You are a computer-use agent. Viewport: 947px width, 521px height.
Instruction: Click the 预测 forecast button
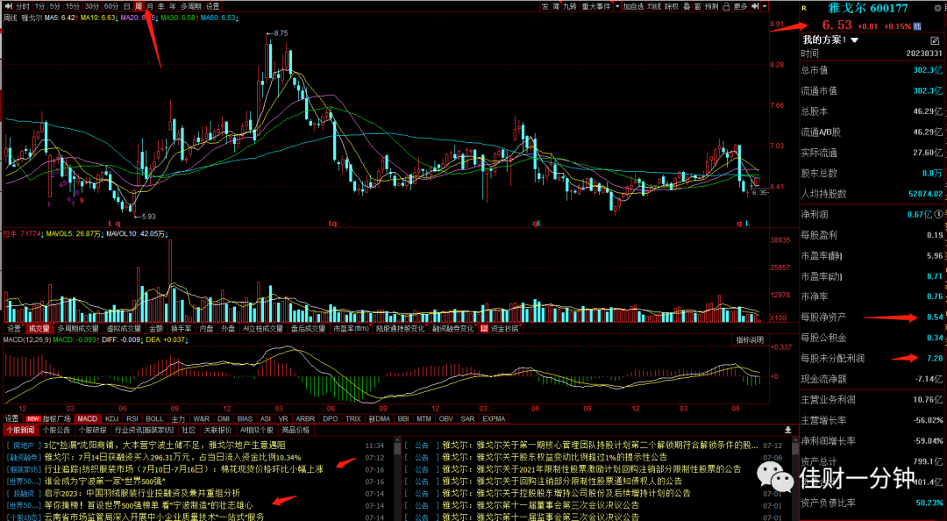tap(712, 6)
